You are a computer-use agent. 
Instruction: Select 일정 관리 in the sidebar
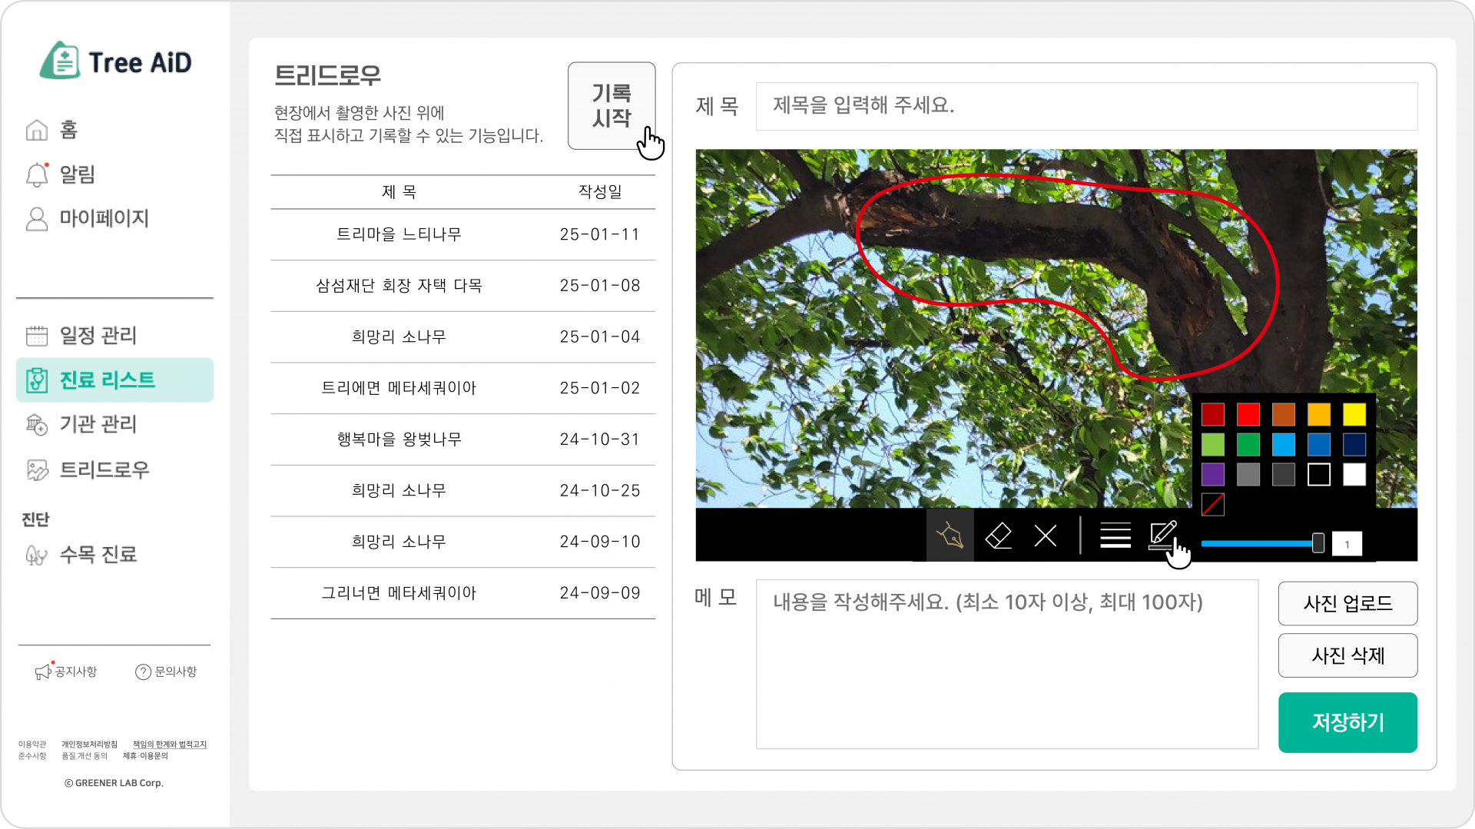tap(98, 336)
